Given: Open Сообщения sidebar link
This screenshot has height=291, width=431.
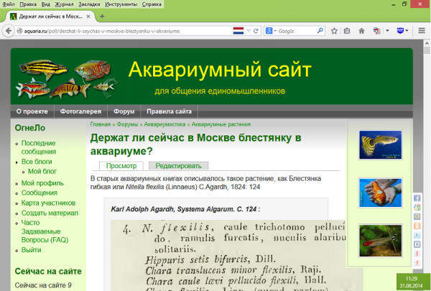Looking at the screenshot, I should pyautogui.click(x=40, y=193).
